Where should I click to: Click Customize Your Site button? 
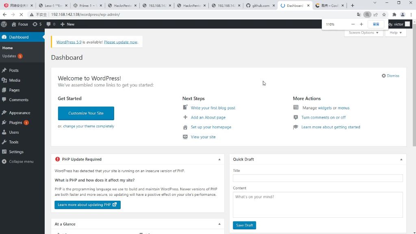[x=86, y=113]
